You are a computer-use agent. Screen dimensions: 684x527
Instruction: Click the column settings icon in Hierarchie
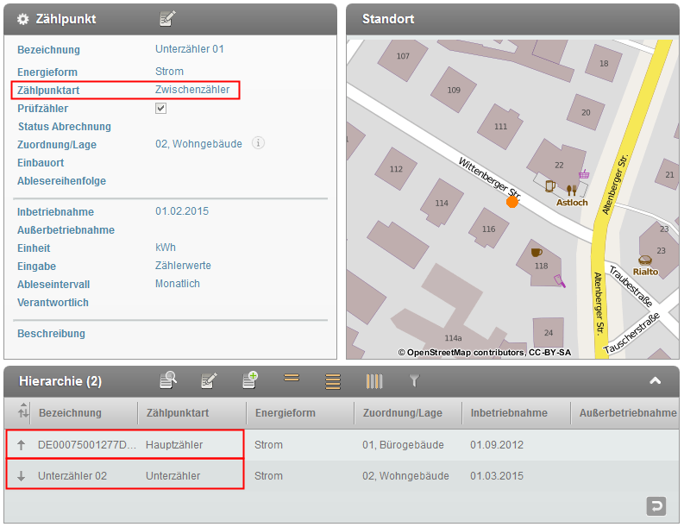(x=373, y=380)
